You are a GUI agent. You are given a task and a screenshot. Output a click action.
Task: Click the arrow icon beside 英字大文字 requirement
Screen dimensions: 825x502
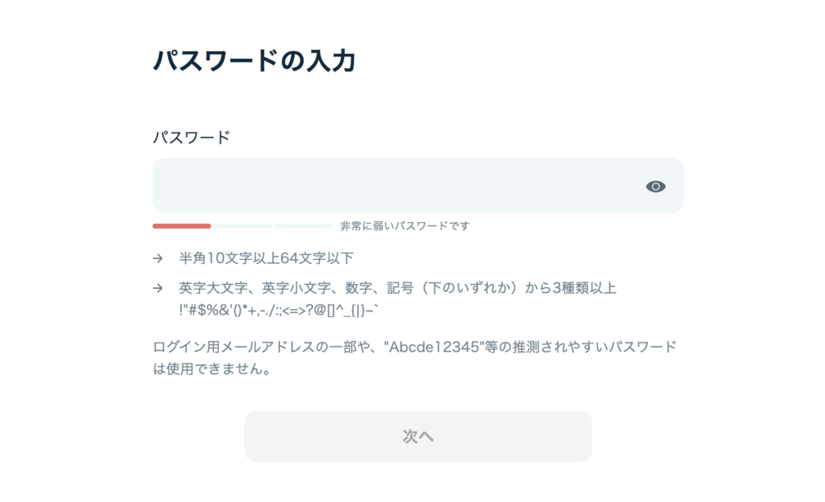coord(158,288)
